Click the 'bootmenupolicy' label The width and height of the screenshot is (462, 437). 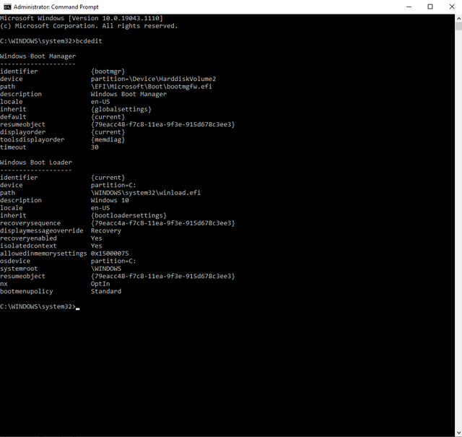[27, 291]
